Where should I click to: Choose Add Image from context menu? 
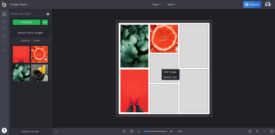tap(170, 72)
